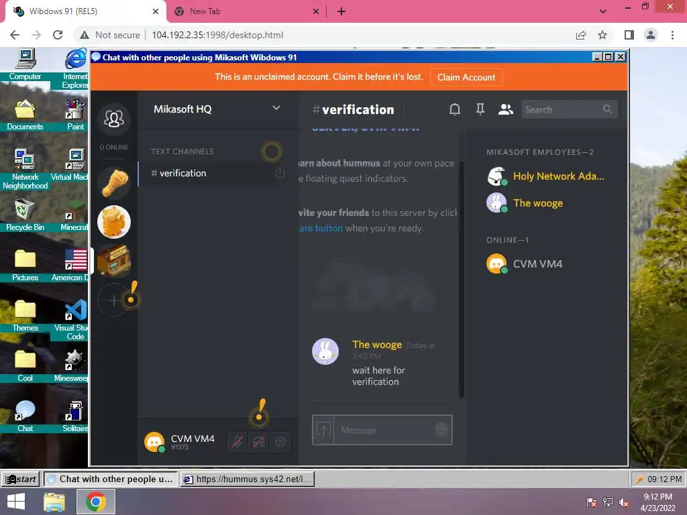687x515 pixels.
Task: Select the orange cat server icon
Action: 114,222
